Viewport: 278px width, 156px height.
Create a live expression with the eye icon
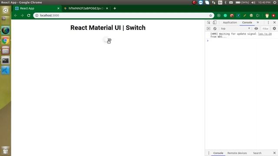(x=256, y=29)
